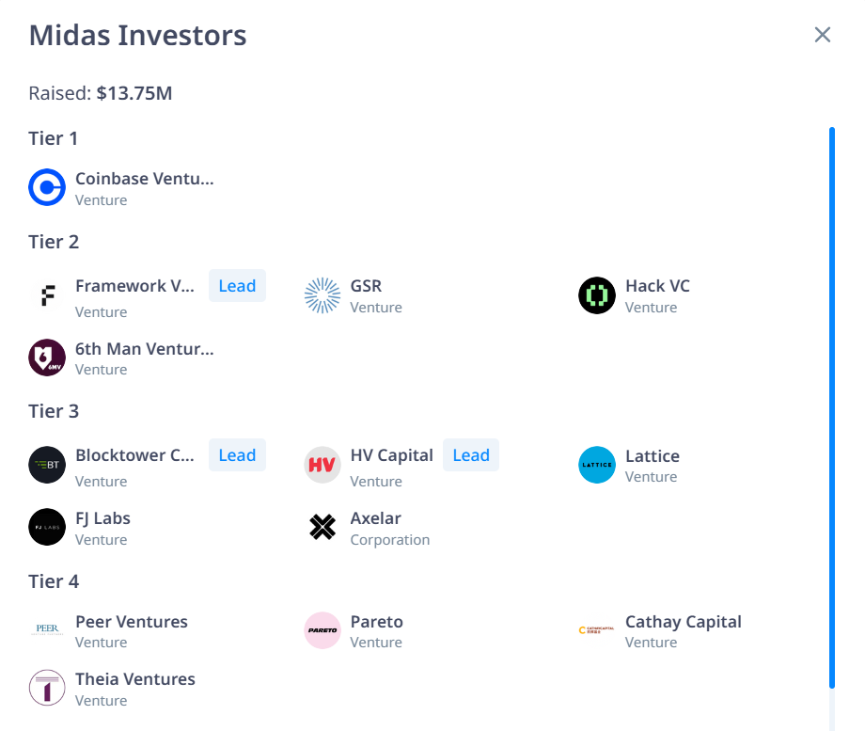Click the Pareto pink logo icon
The width and height of the screenshot is (865, 731).
tap(322, 630)
